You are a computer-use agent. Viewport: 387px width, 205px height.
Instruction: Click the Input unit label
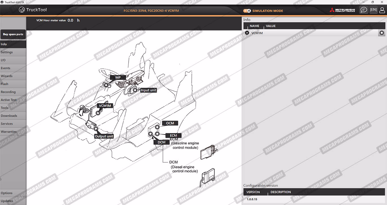pos(148,90)
